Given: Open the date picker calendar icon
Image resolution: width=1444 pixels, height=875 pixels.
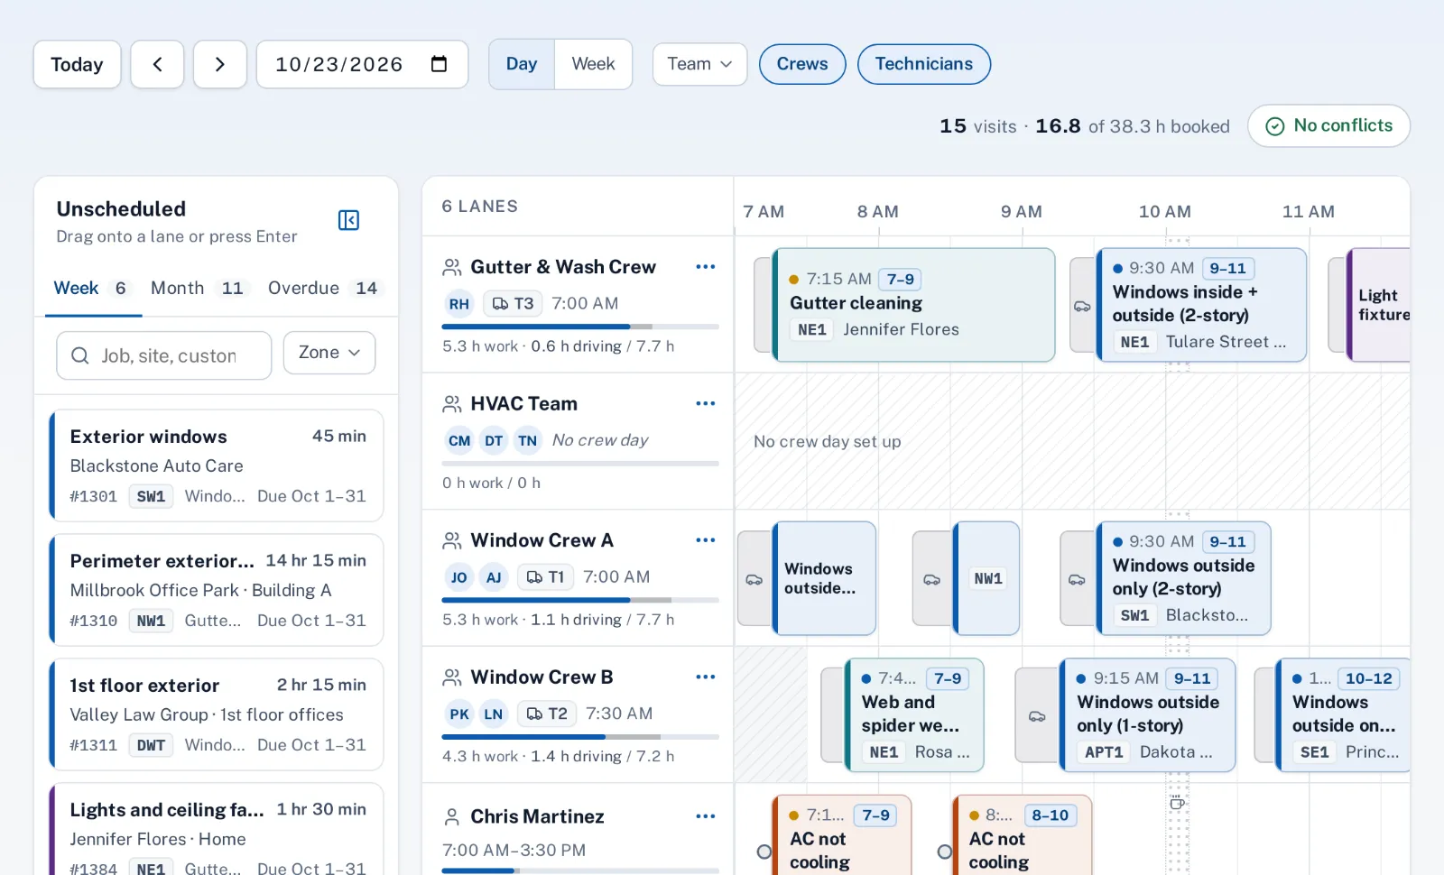Looking at the screenshot, I should (x=439, y=64).
